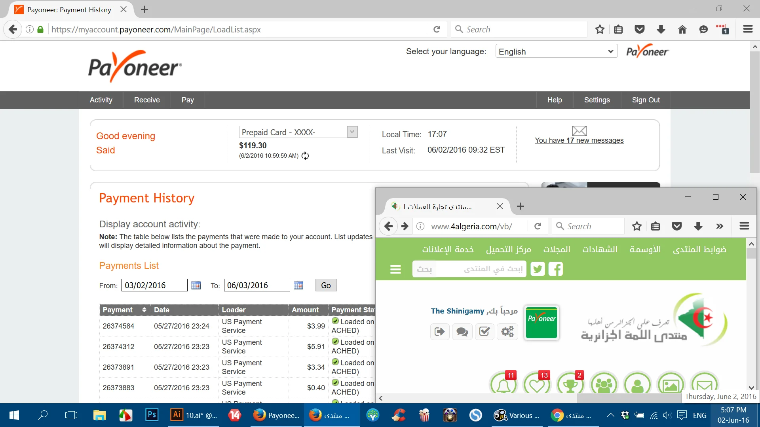Screen dimensions: 760x427
Task: Click the Facebook icon on forum
Action: pos(556,269)
